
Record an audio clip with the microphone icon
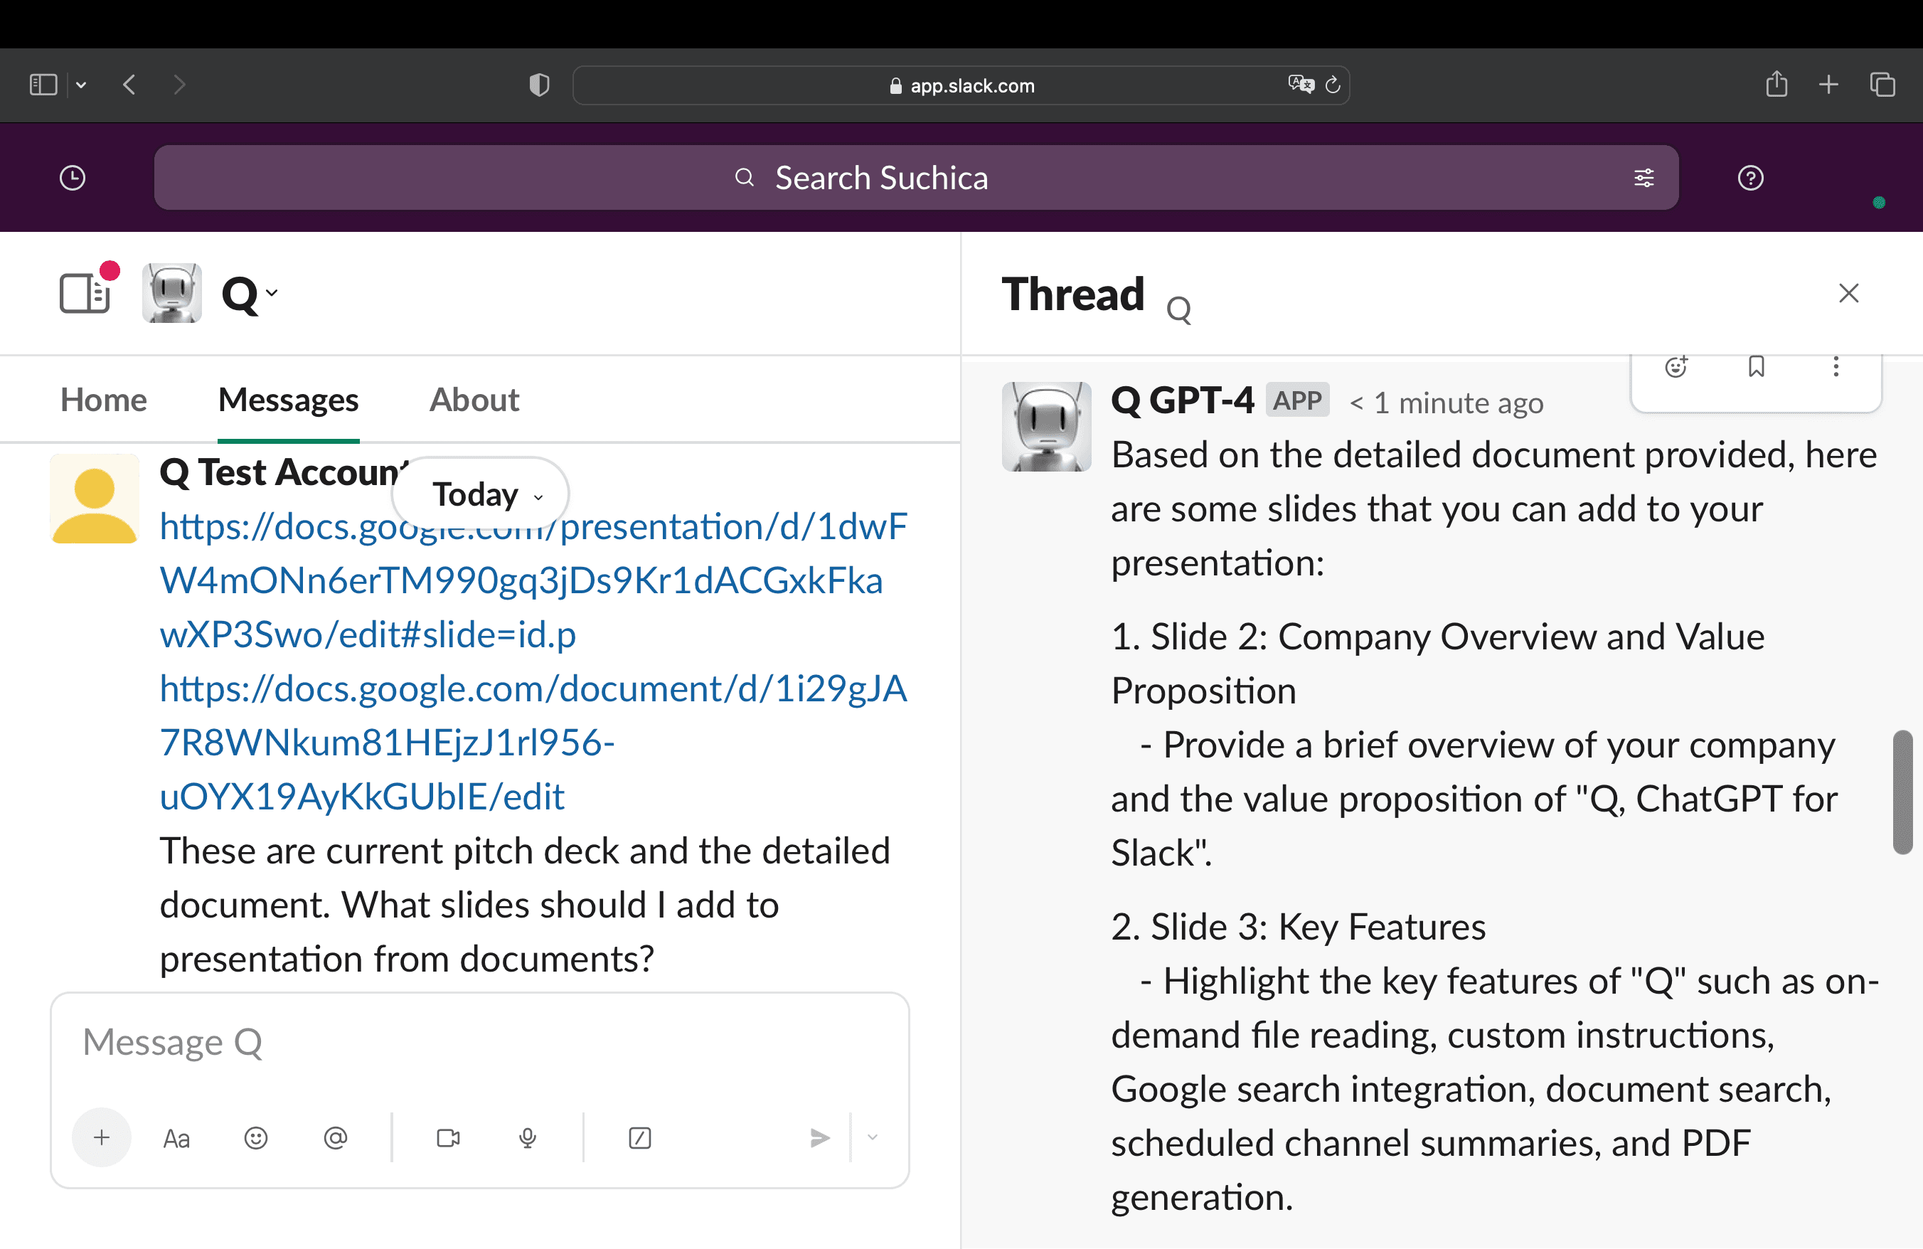528,1138
